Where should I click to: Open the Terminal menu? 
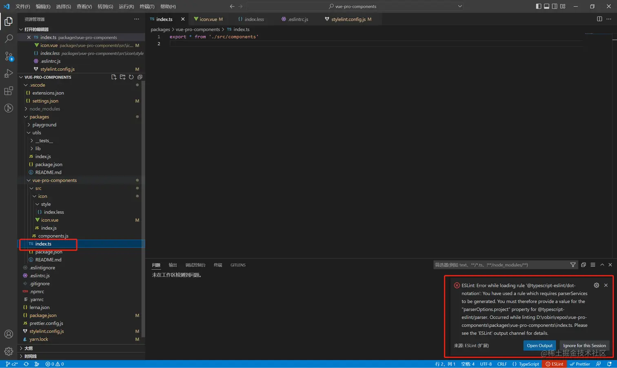147,7
